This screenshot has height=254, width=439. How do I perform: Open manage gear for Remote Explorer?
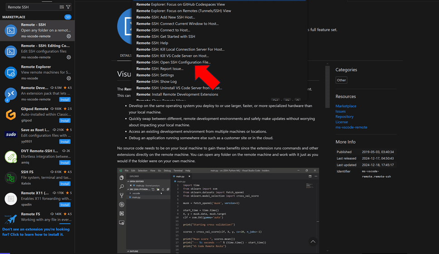68,78
